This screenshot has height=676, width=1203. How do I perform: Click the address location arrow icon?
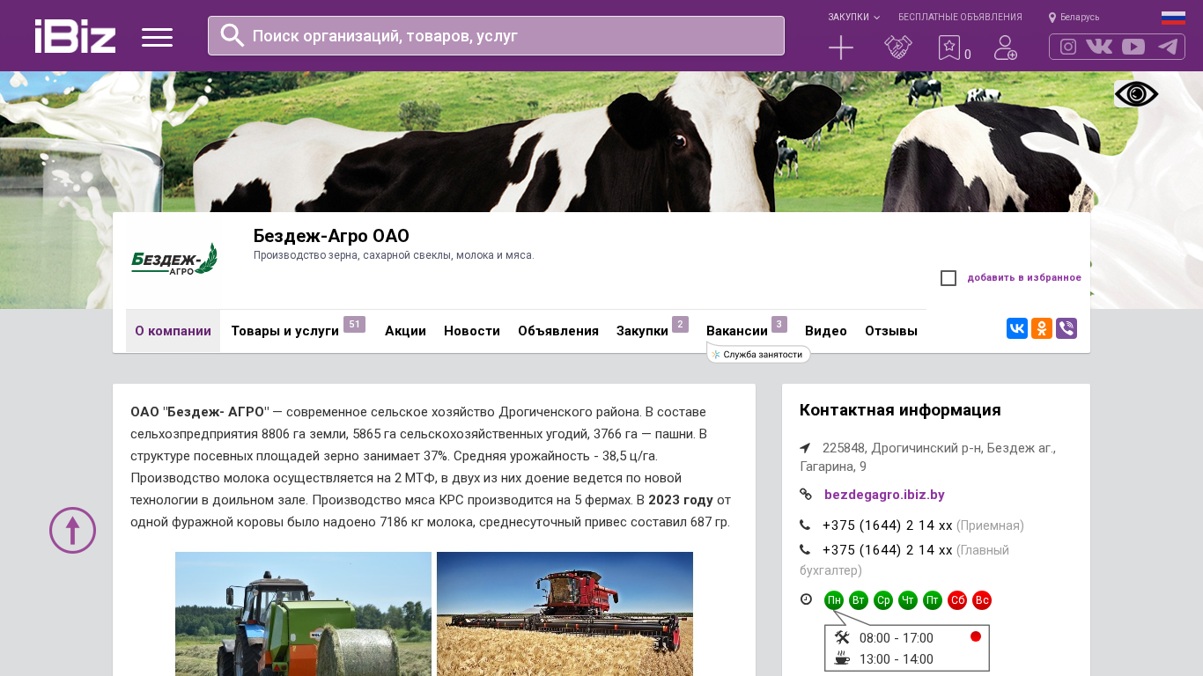pyautogui.click(x=805, y=448)
